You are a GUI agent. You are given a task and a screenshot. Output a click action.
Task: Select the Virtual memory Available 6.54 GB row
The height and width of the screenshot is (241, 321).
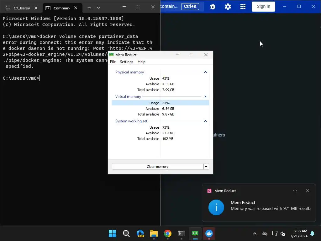pos(160,109)
